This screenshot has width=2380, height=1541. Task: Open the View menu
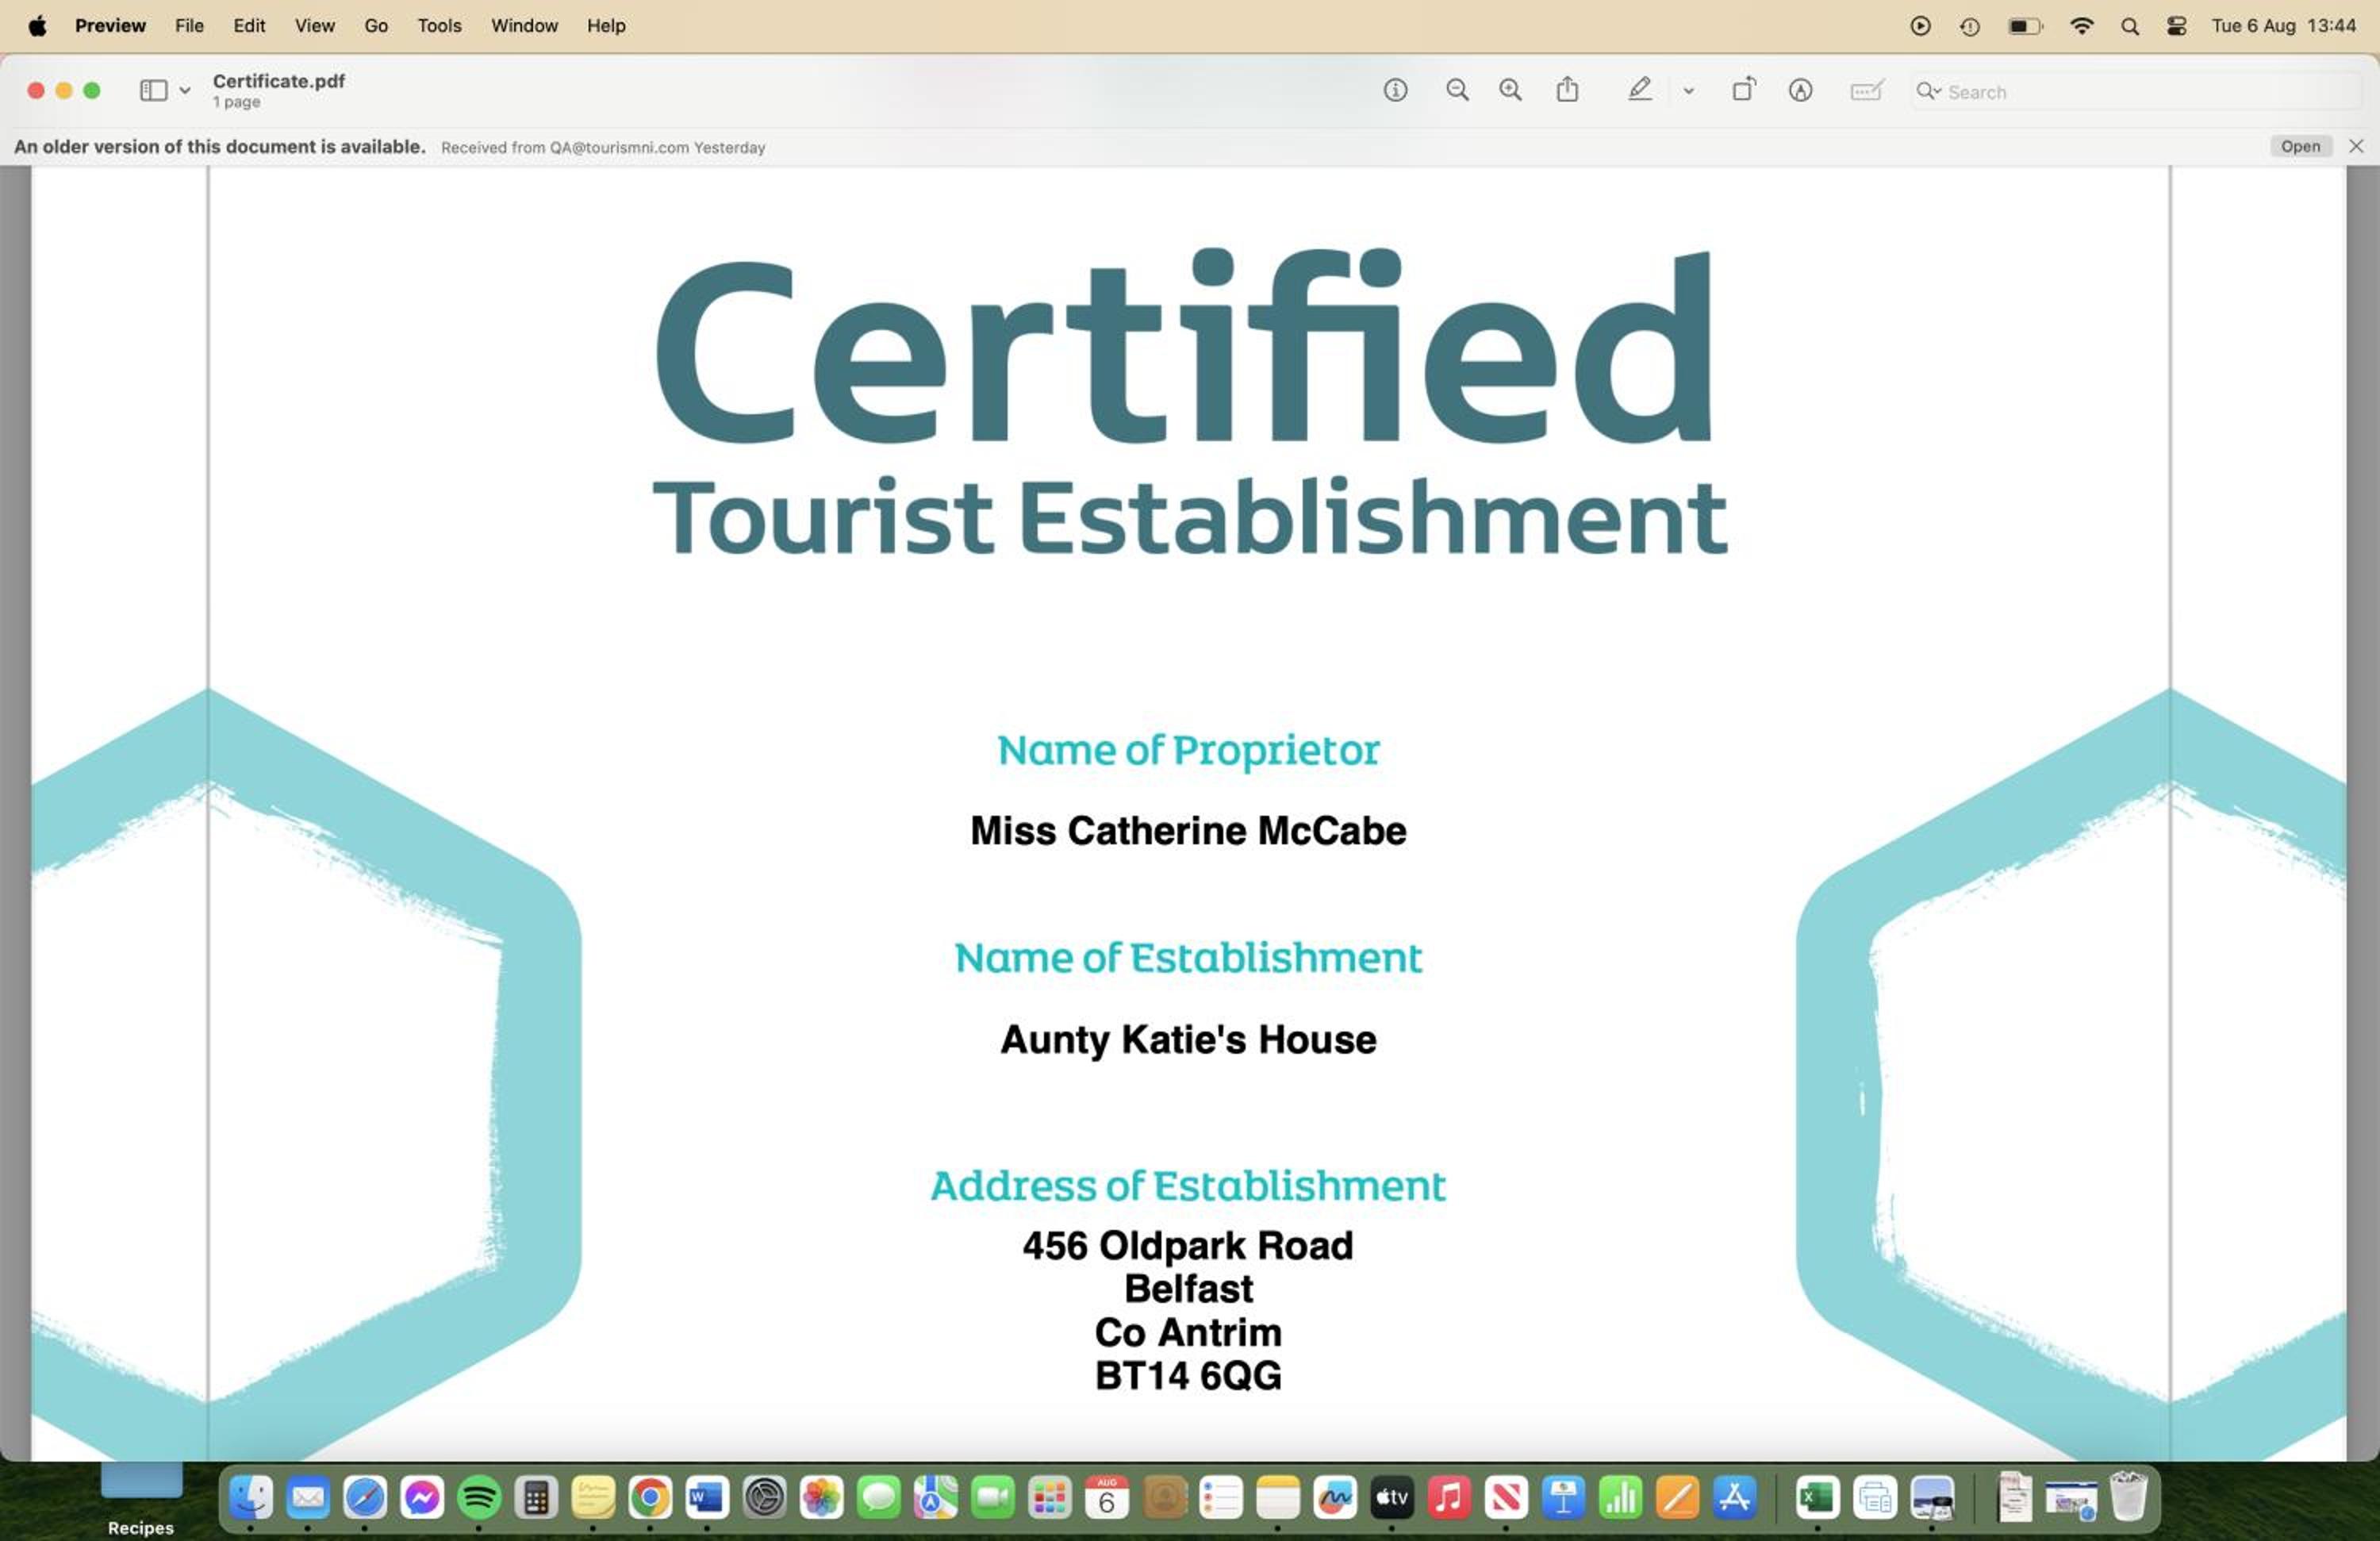click(x=314, y=26)
